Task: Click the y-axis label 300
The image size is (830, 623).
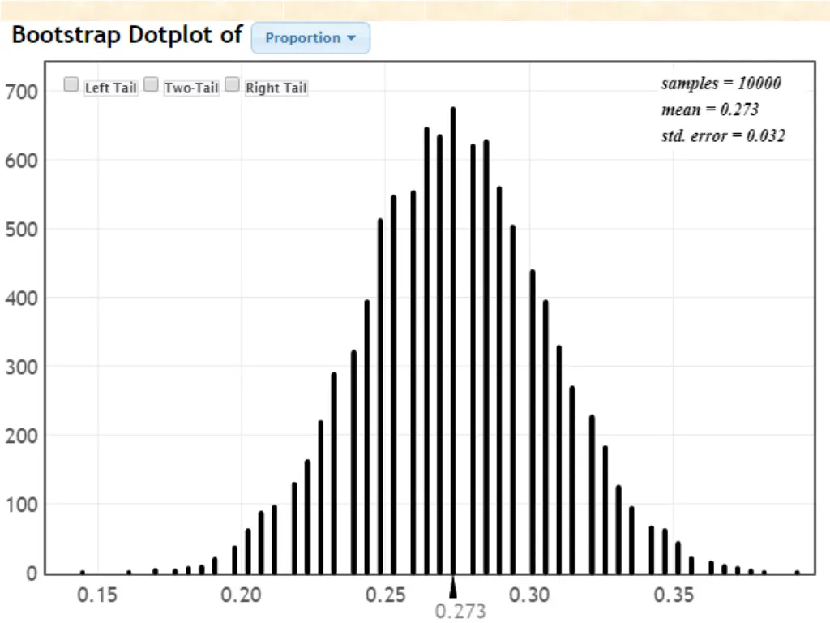Action: tap(22, 367)
